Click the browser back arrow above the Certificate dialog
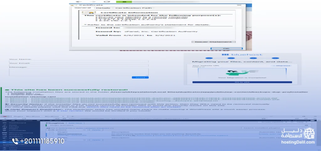This screenshot has height=151, width=321. [x=79, y=2]
